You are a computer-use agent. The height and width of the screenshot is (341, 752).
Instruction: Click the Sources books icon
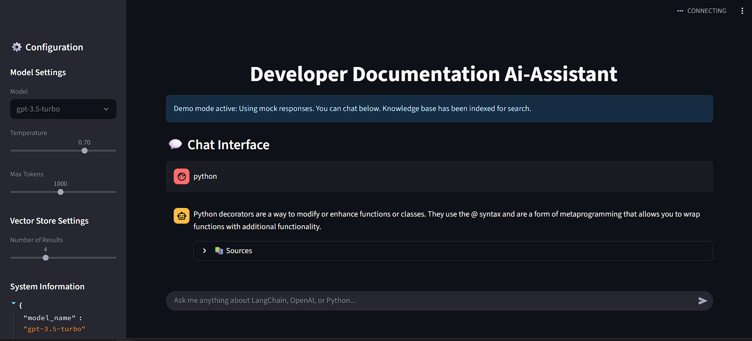coord(219,251)
